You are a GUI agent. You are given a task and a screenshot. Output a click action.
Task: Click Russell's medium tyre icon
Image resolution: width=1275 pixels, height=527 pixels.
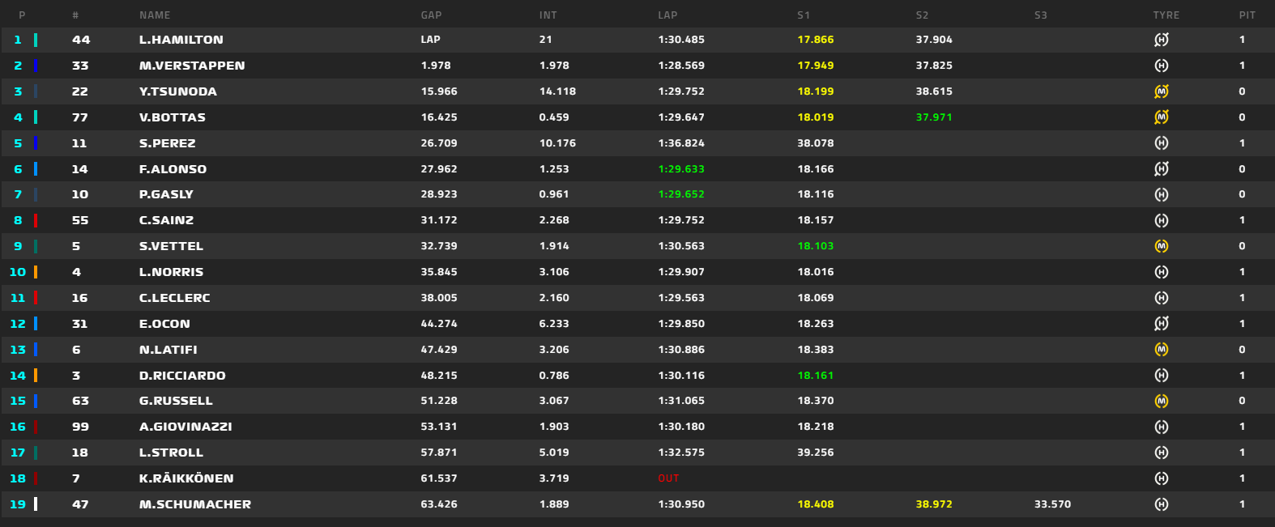[1162, 401]
